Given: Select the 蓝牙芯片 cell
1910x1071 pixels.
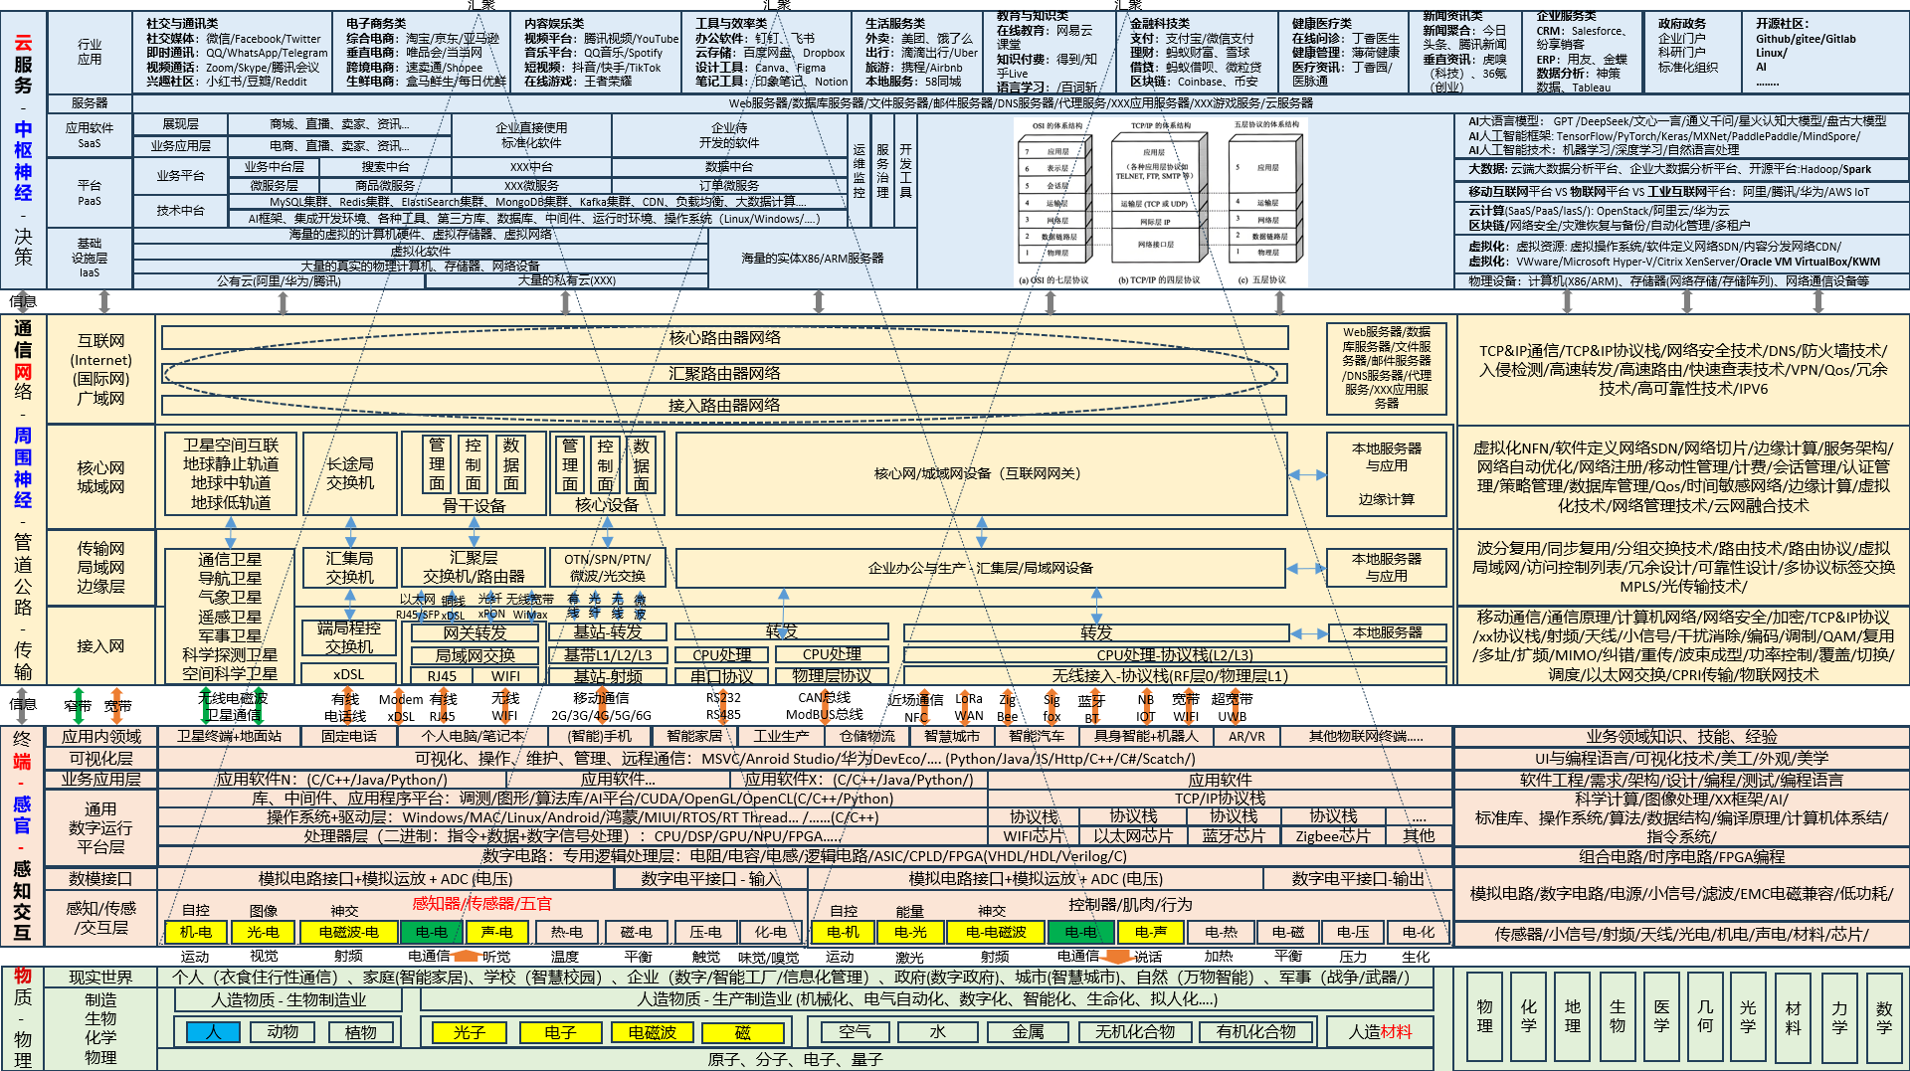Looking at the screenshot, I should pyautogui.click(x=1234, y=836).
